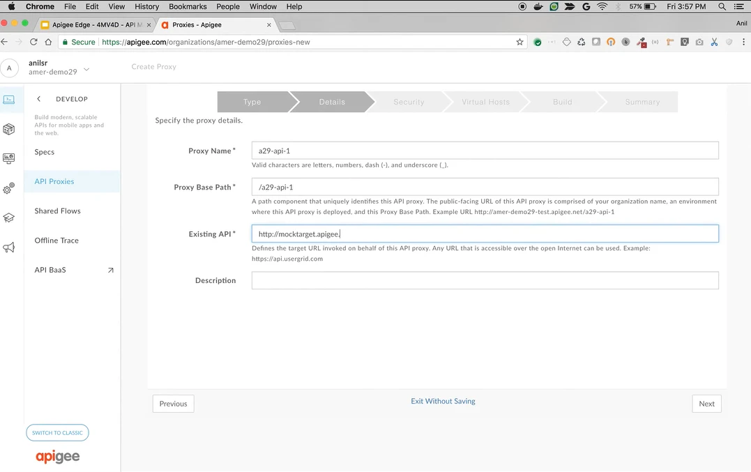Focus the Description field
This screenshot has height=472, width=751.
click(485, 280)
